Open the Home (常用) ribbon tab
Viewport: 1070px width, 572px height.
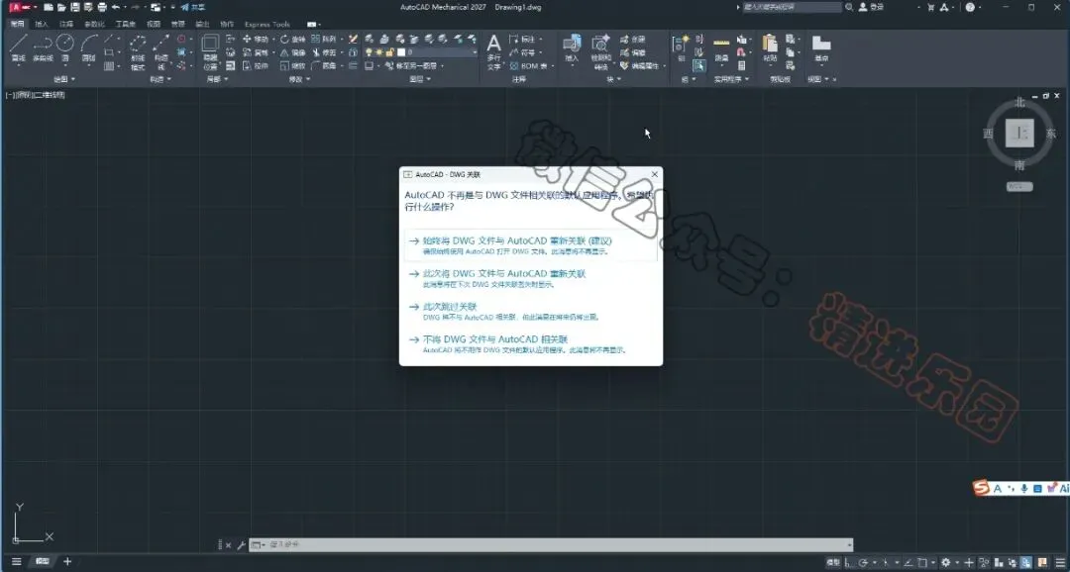coord(17,24)
